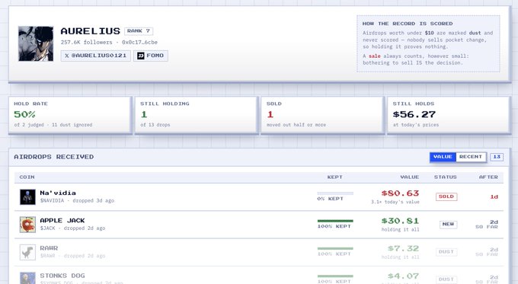518x284 pixels.
Task: Open the X @AURELIUS0121 profile link
Action: tap(96, 56)
